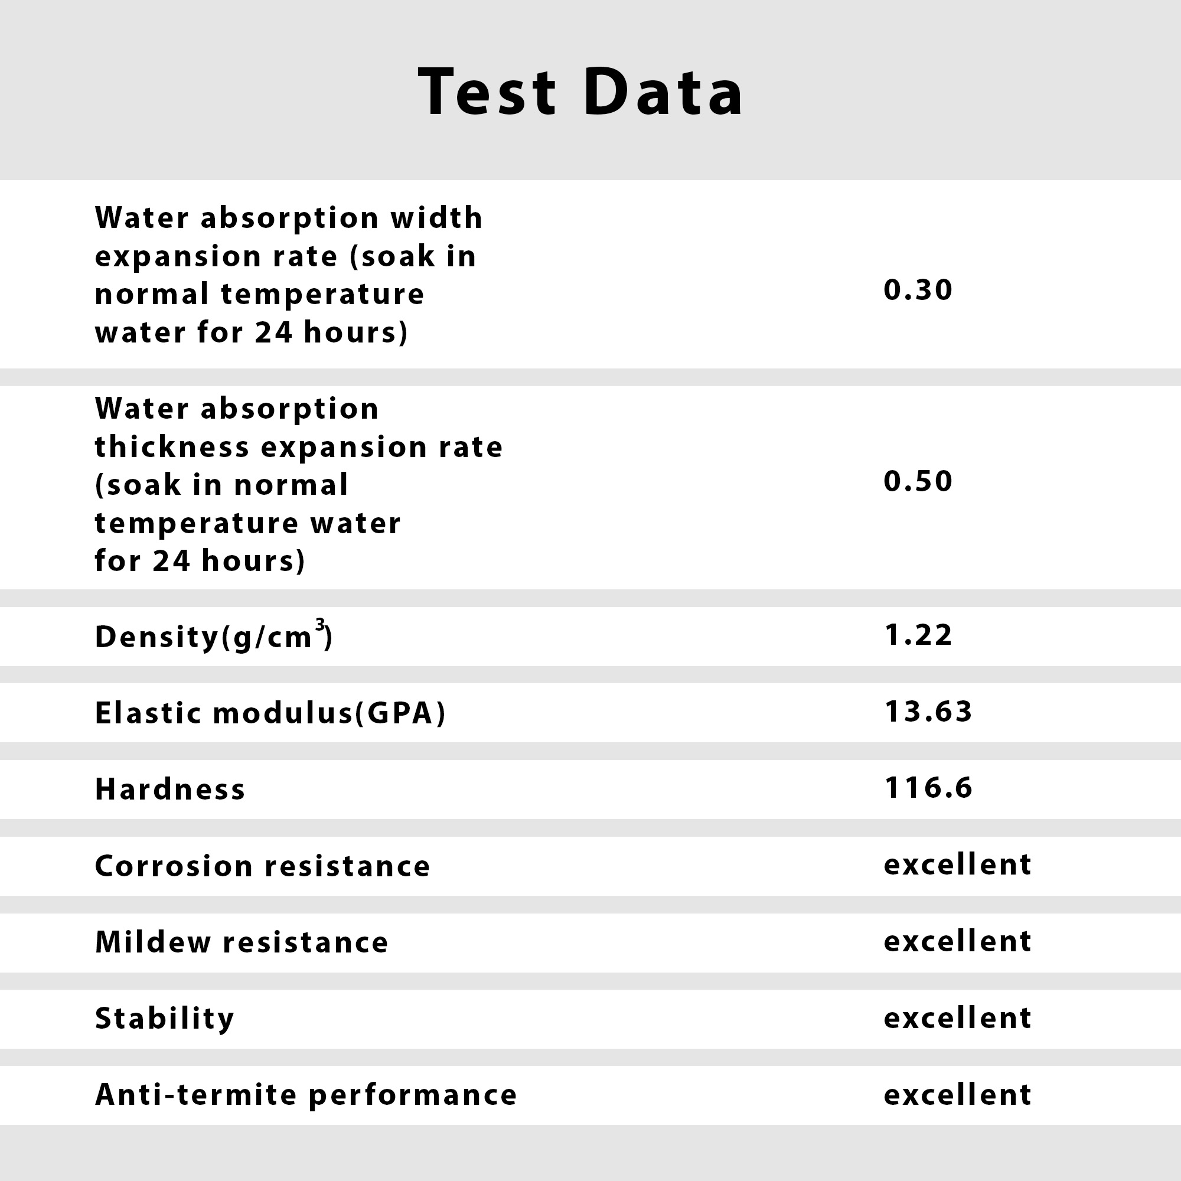Viewport: 1181px width, 1181px height.
Task: Select the Mildew resistance label
Action: pos(242,942)
